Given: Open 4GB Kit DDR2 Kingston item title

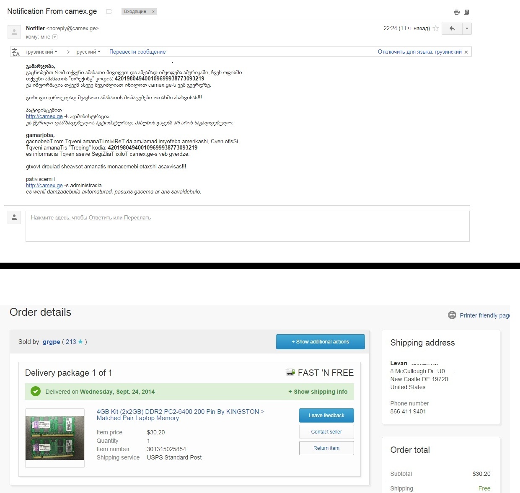Looking at the screenshot, I should coord(181,415).
